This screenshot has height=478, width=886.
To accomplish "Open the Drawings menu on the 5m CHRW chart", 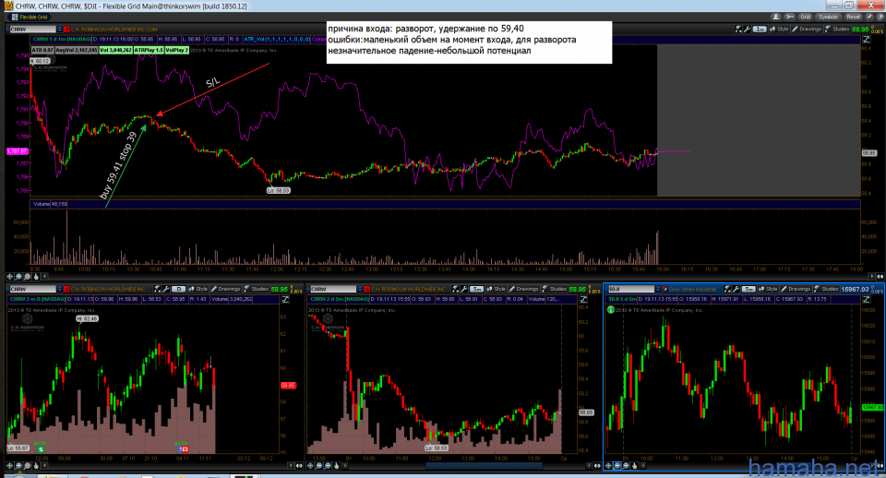I will (523, 289).
